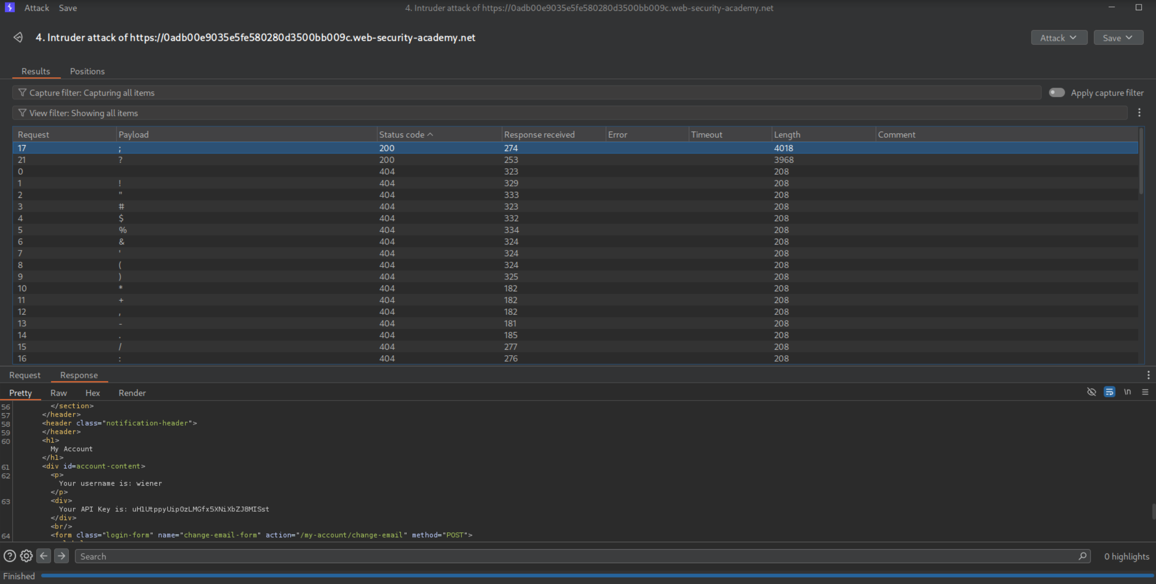Click the response hide-eye icon

click(1091, 392)
